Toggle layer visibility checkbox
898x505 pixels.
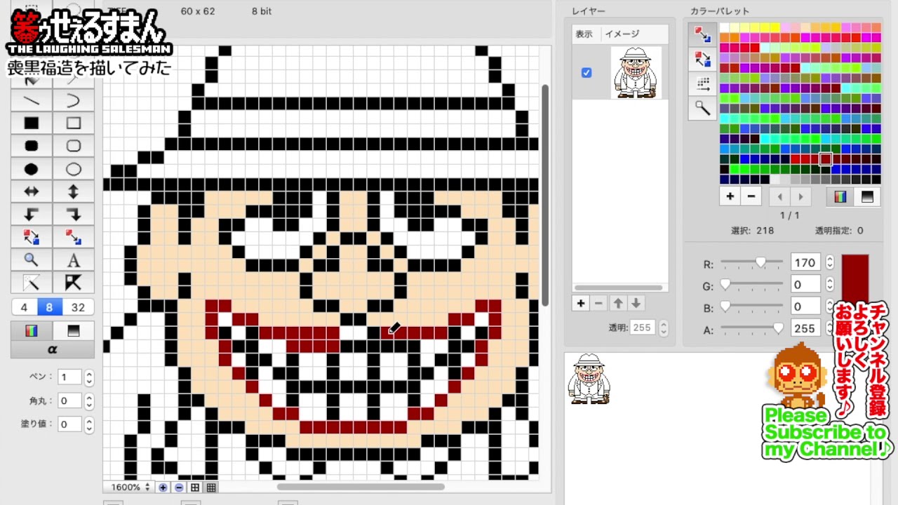point(587,72)
